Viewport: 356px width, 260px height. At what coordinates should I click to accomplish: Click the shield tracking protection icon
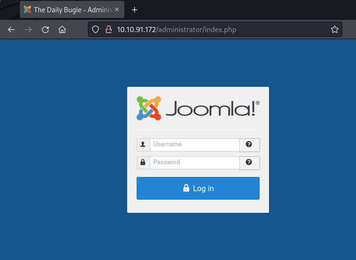[96, 29]
